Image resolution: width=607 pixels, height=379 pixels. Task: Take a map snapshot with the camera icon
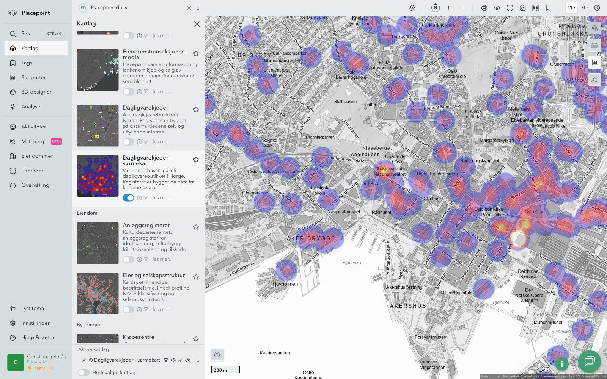[x=523, y=8]
